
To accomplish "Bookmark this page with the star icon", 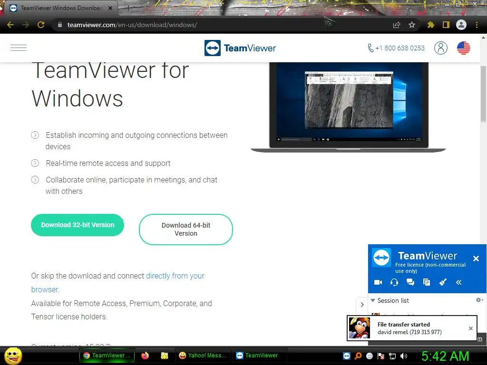I will [412, 25].
